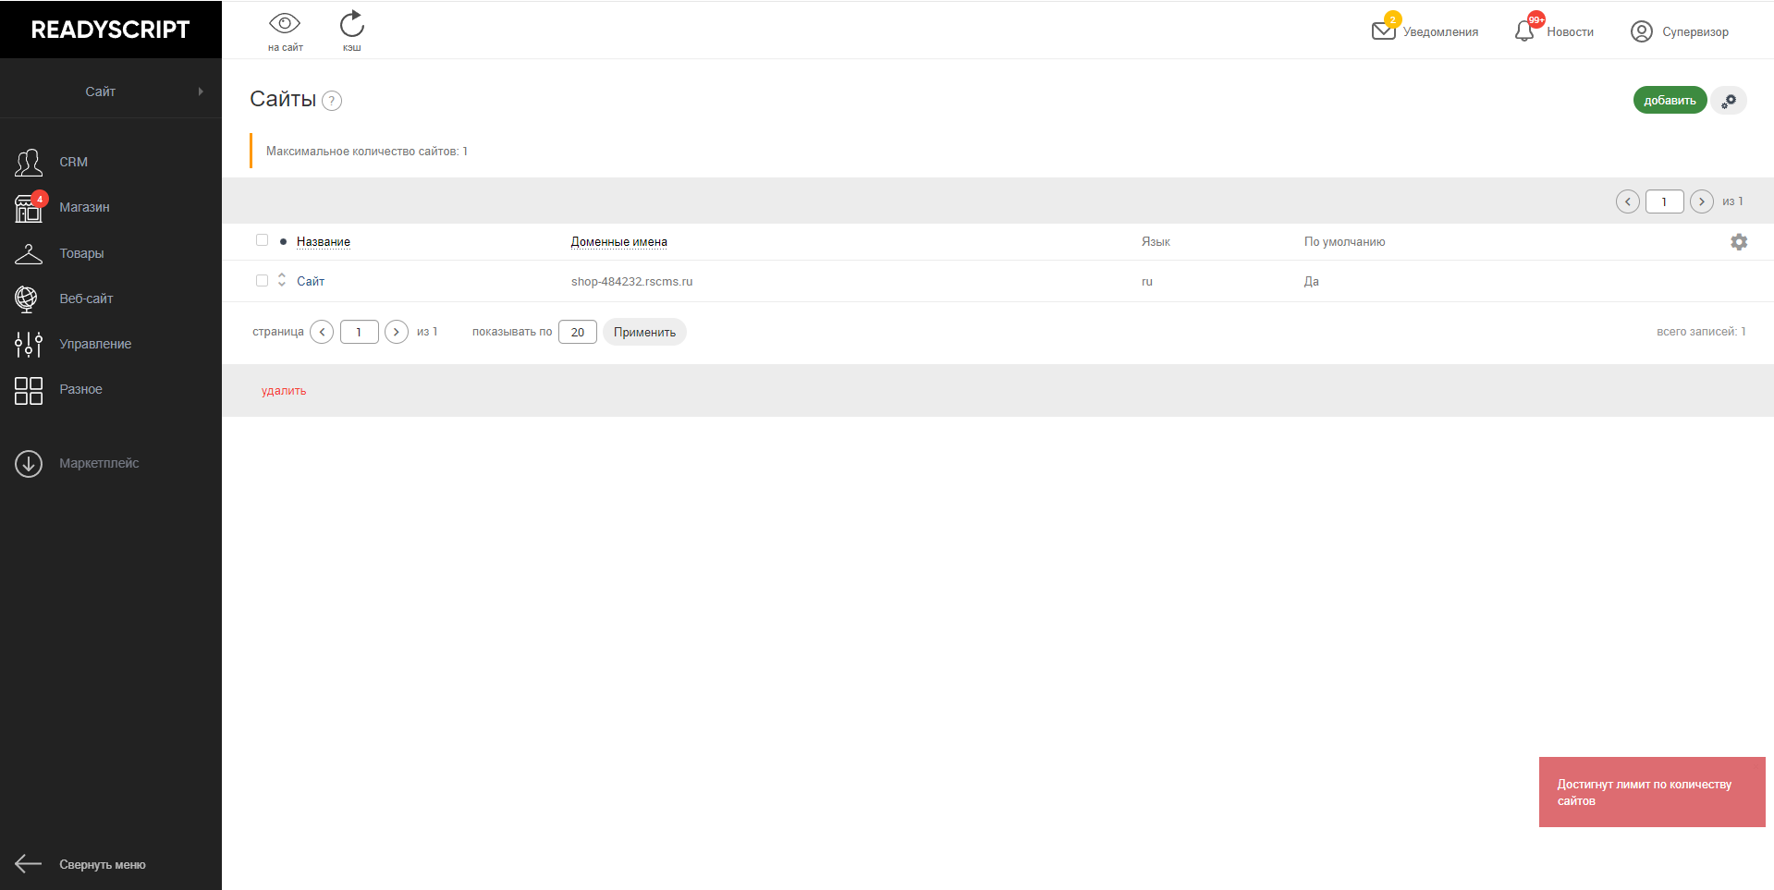
Task: Open table column settings gear
Action: [x=1739, y=241]
